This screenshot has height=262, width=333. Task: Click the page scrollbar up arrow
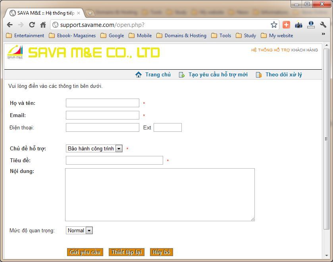click(327, 45)
